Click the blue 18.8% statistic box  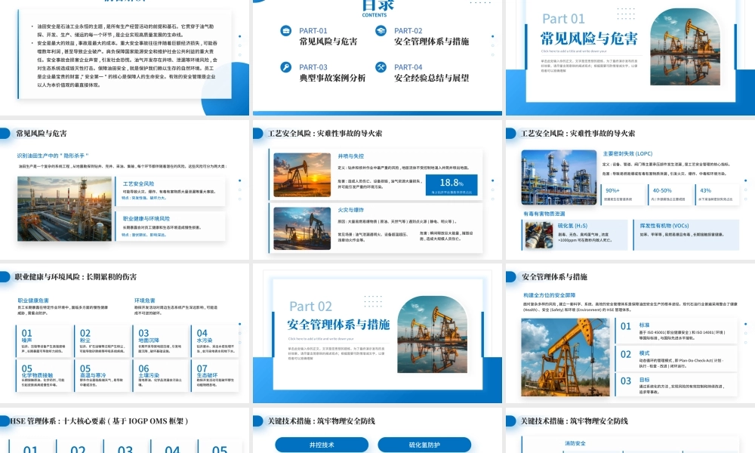coord(451,185)
